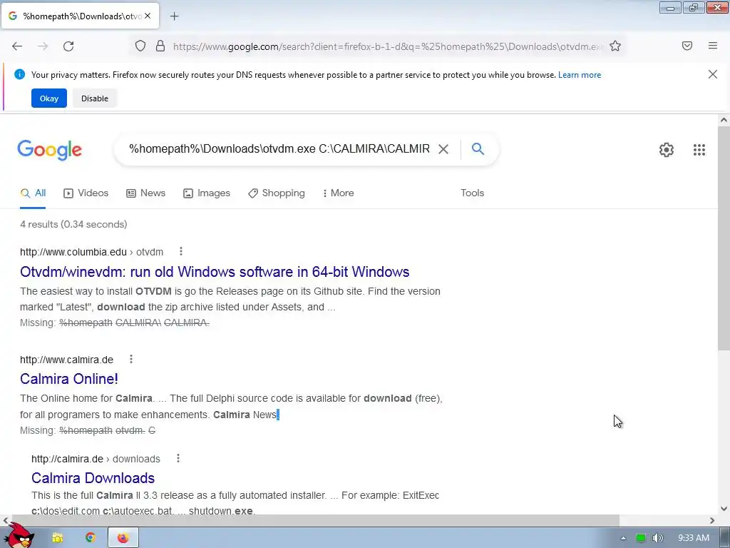The image size is (730, 548).
Task: Open the volume speaker tray icon
Action: pyautogui.click(x=657, y=538)
